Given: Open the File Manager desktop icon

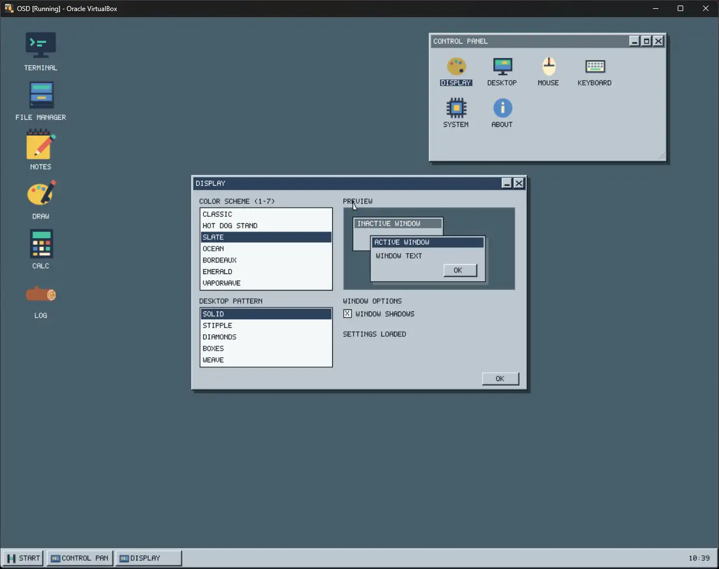Looking at the screenshot, I should click(41, 101).
